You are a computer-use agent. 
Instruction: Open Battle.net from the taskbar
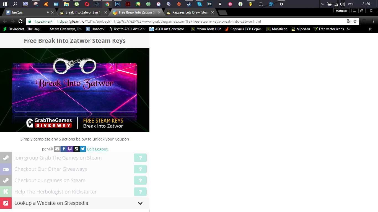pyautogui.click(x=271, y=4)
